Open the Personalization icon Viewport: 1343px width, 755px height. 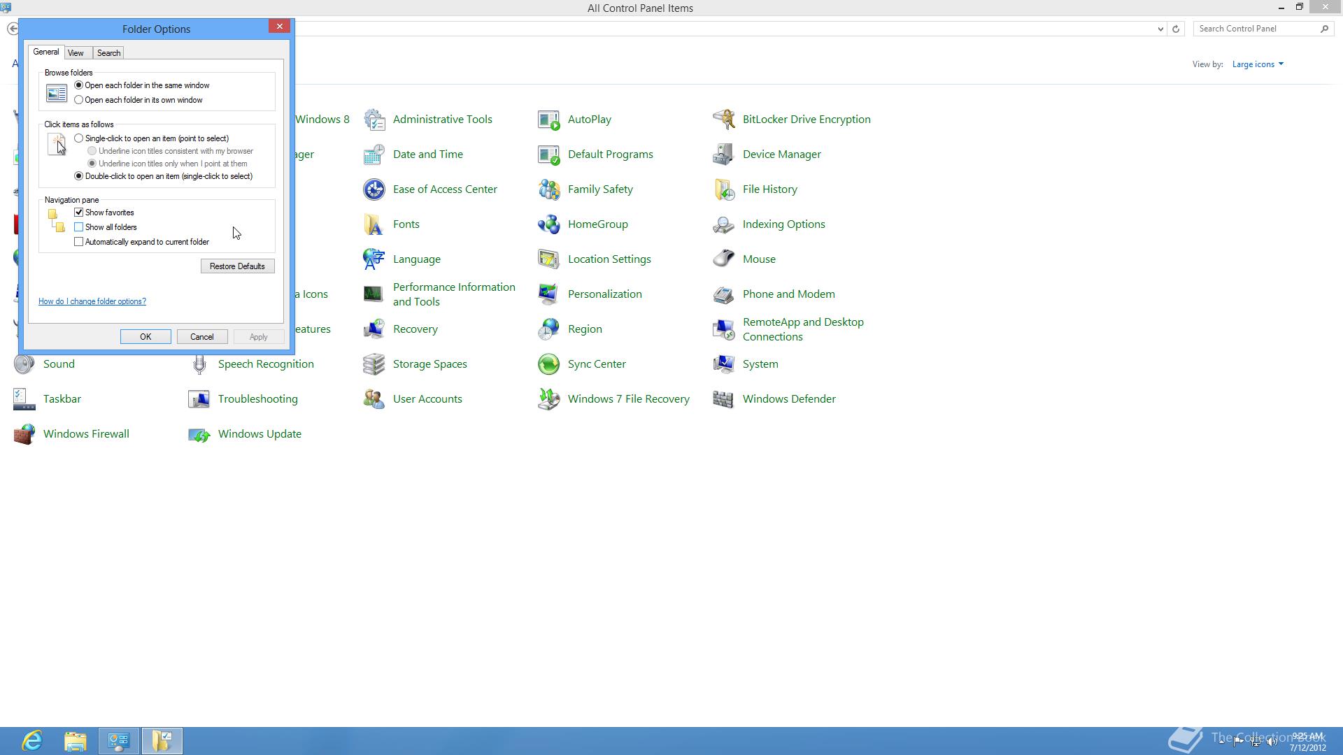(549, 294)
